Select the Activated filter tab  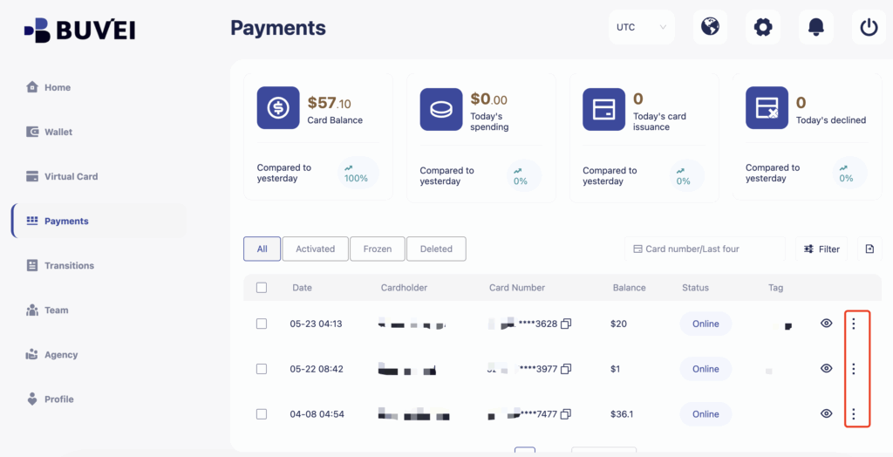click(315, 249)
